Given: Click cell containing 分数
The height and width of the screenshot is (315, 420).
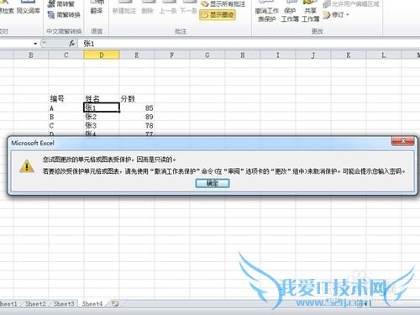Looking at the screenshot, I should tap(137, 98).
